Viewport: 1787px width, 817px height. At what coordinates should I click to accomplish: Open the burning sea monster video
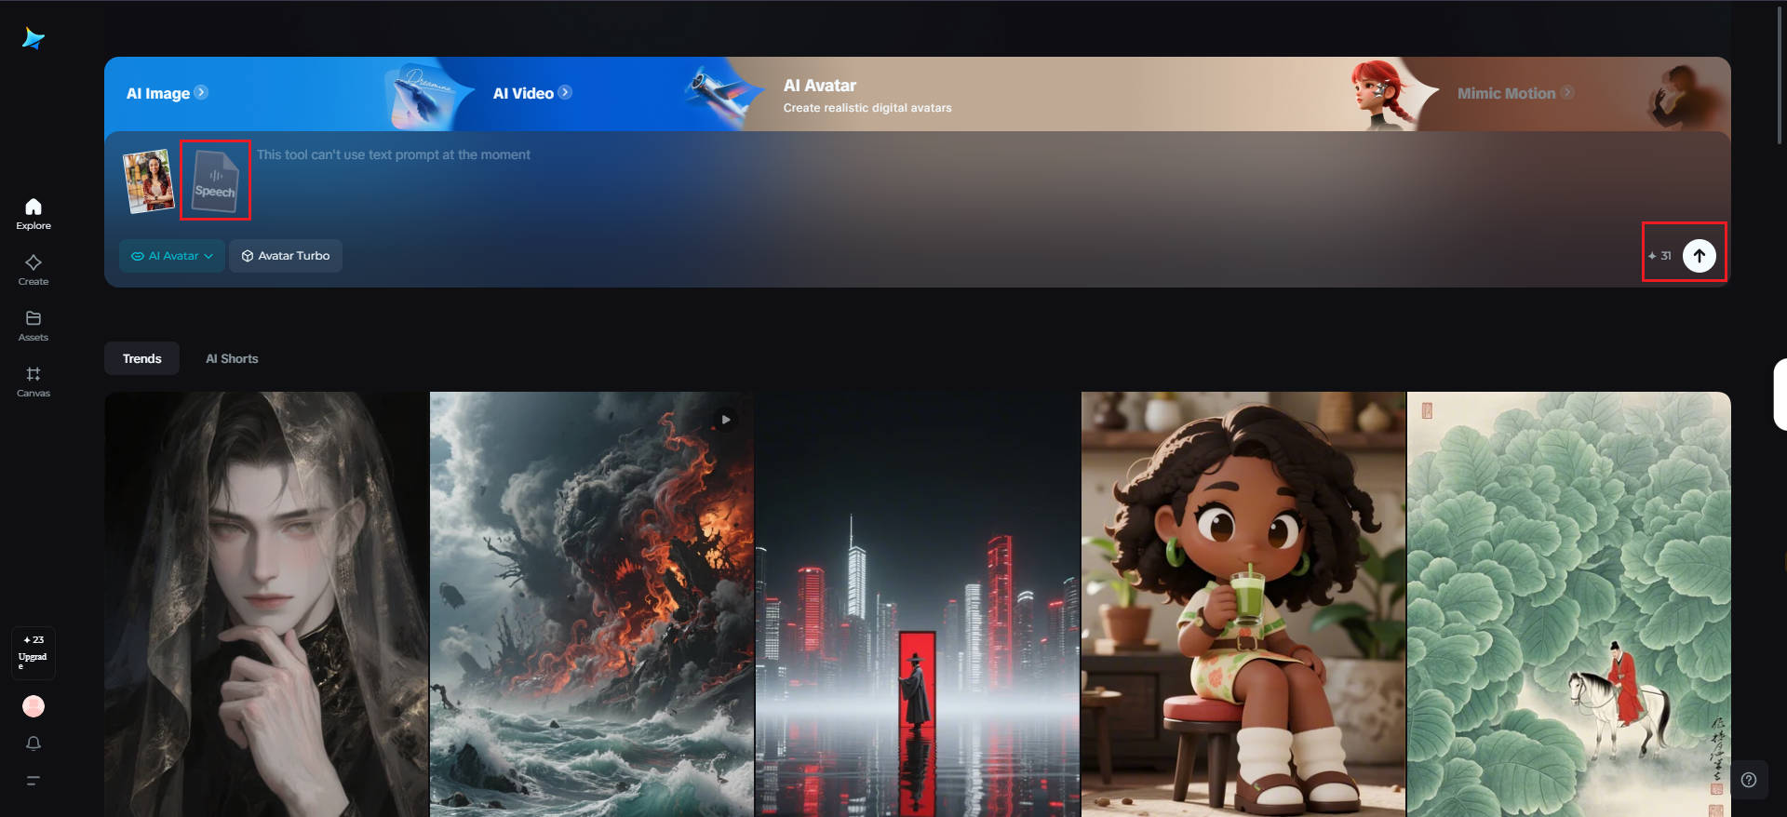592,605
